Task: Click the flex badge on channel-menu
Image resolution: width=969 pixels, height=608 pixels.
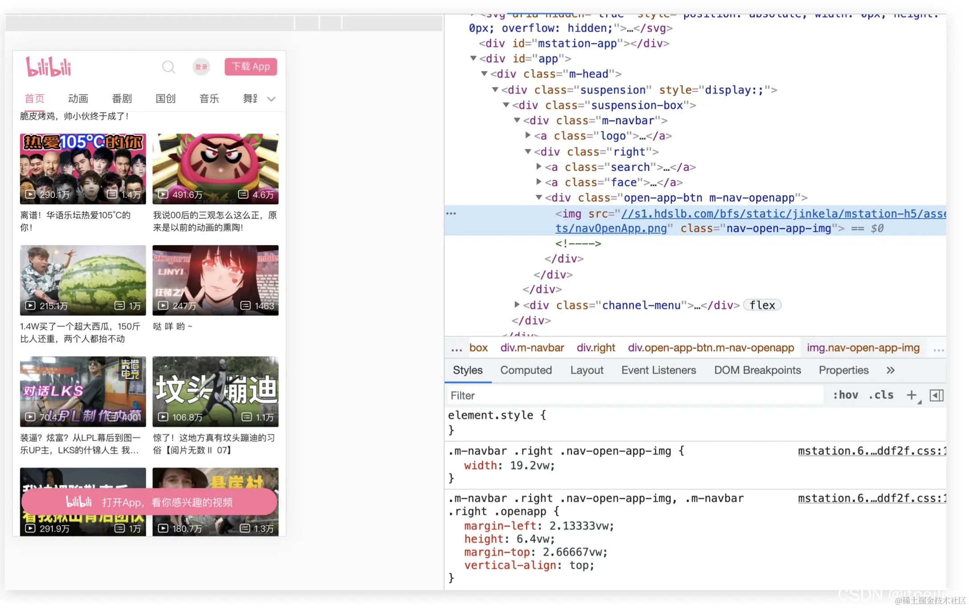Action: click(762, 305)
